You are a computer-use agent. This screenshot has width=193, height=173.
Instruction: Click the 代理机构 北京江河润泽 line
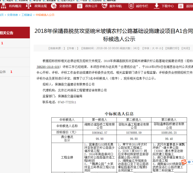point(75,91)
